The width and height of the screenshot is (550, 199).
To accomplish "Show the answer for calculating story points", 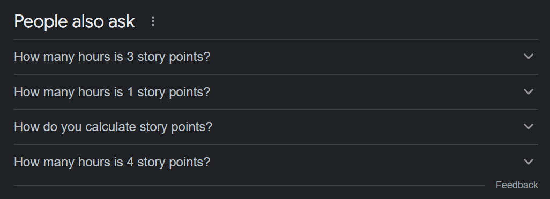I will [276, 127].
